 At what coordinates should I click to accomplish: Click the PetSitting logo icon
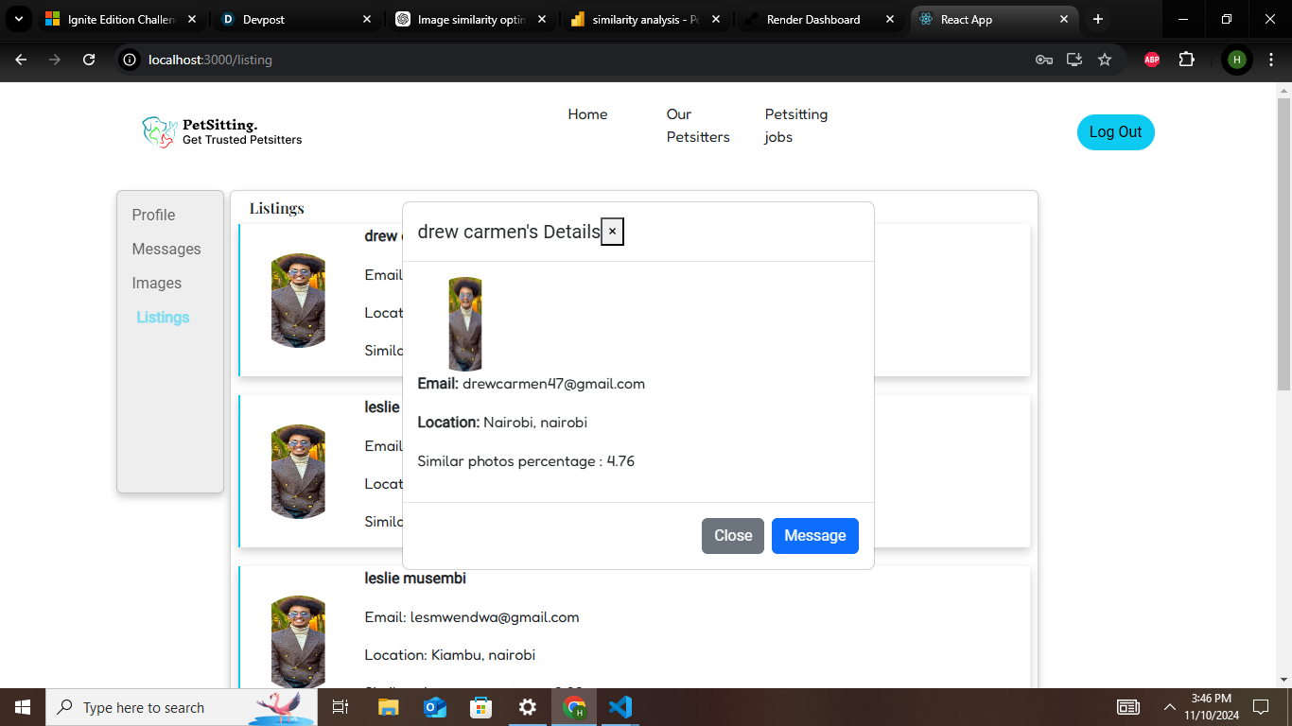159,131
